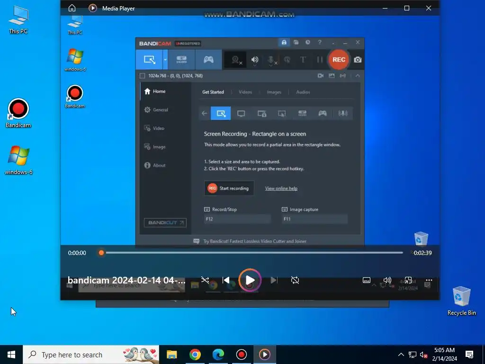The height and width of the screenshot is (364, 485).
Task: Open File Explorer from the taskbar
Action: [x=171, y=355]
